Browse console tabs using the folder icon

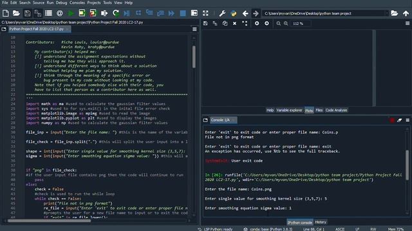click(205, 120)
